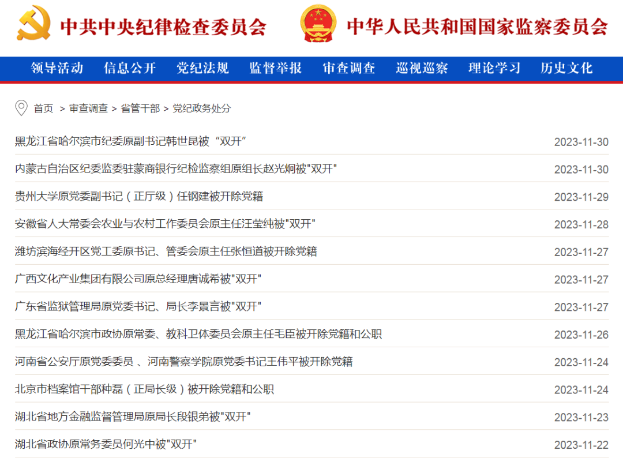Image resolution: width=623 pixels, height=458 pixels.
Task: Open article about 赵光炯 被双开
Action: 175,169
